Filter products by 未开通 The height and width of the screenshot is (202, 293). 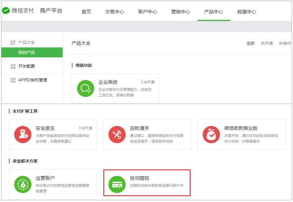(x=266, y=43)
